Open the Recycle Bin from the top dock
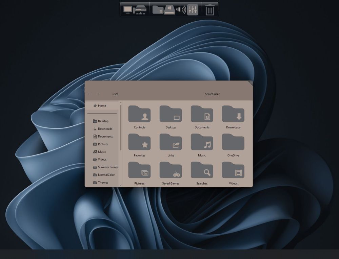 coord(210,9)
